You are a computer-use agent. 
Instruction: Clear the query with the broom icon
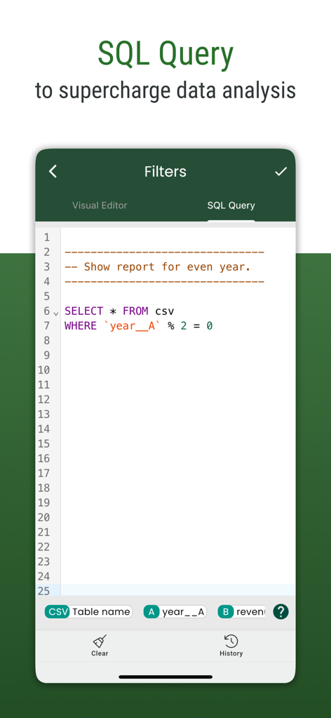(100, 646)
